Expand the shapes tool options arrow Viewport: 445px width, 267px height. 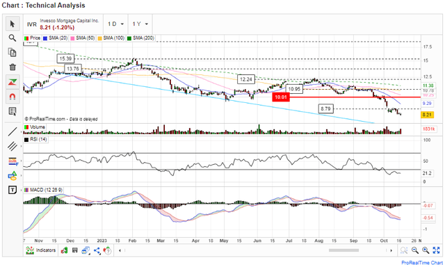pyautogui.click(x=21, y=176)
